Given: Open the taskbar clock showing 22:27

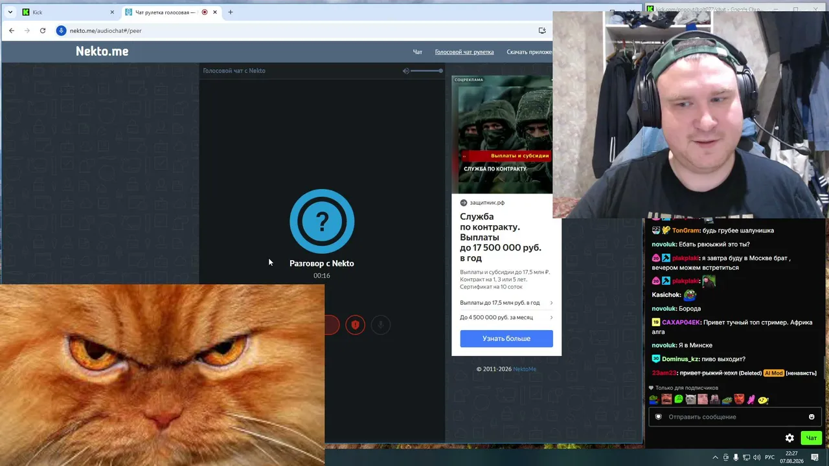Looking at the screenshot, I should pos(791,458).
